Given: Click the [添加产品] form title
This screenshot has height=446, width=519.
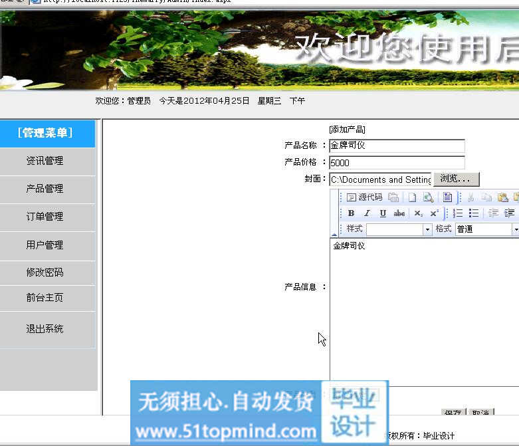Looking at the screenshot, I should [x=347, y=129].
